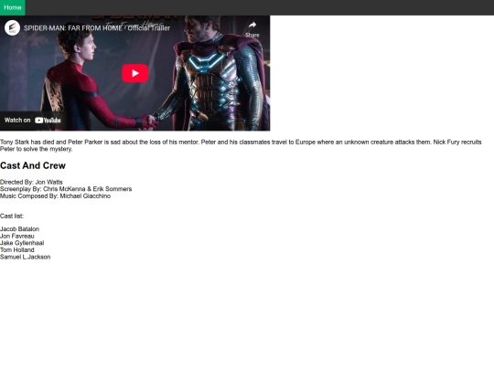Select cast member Jake Gyllenhaal
494x370 pixels.
[22, 243]
